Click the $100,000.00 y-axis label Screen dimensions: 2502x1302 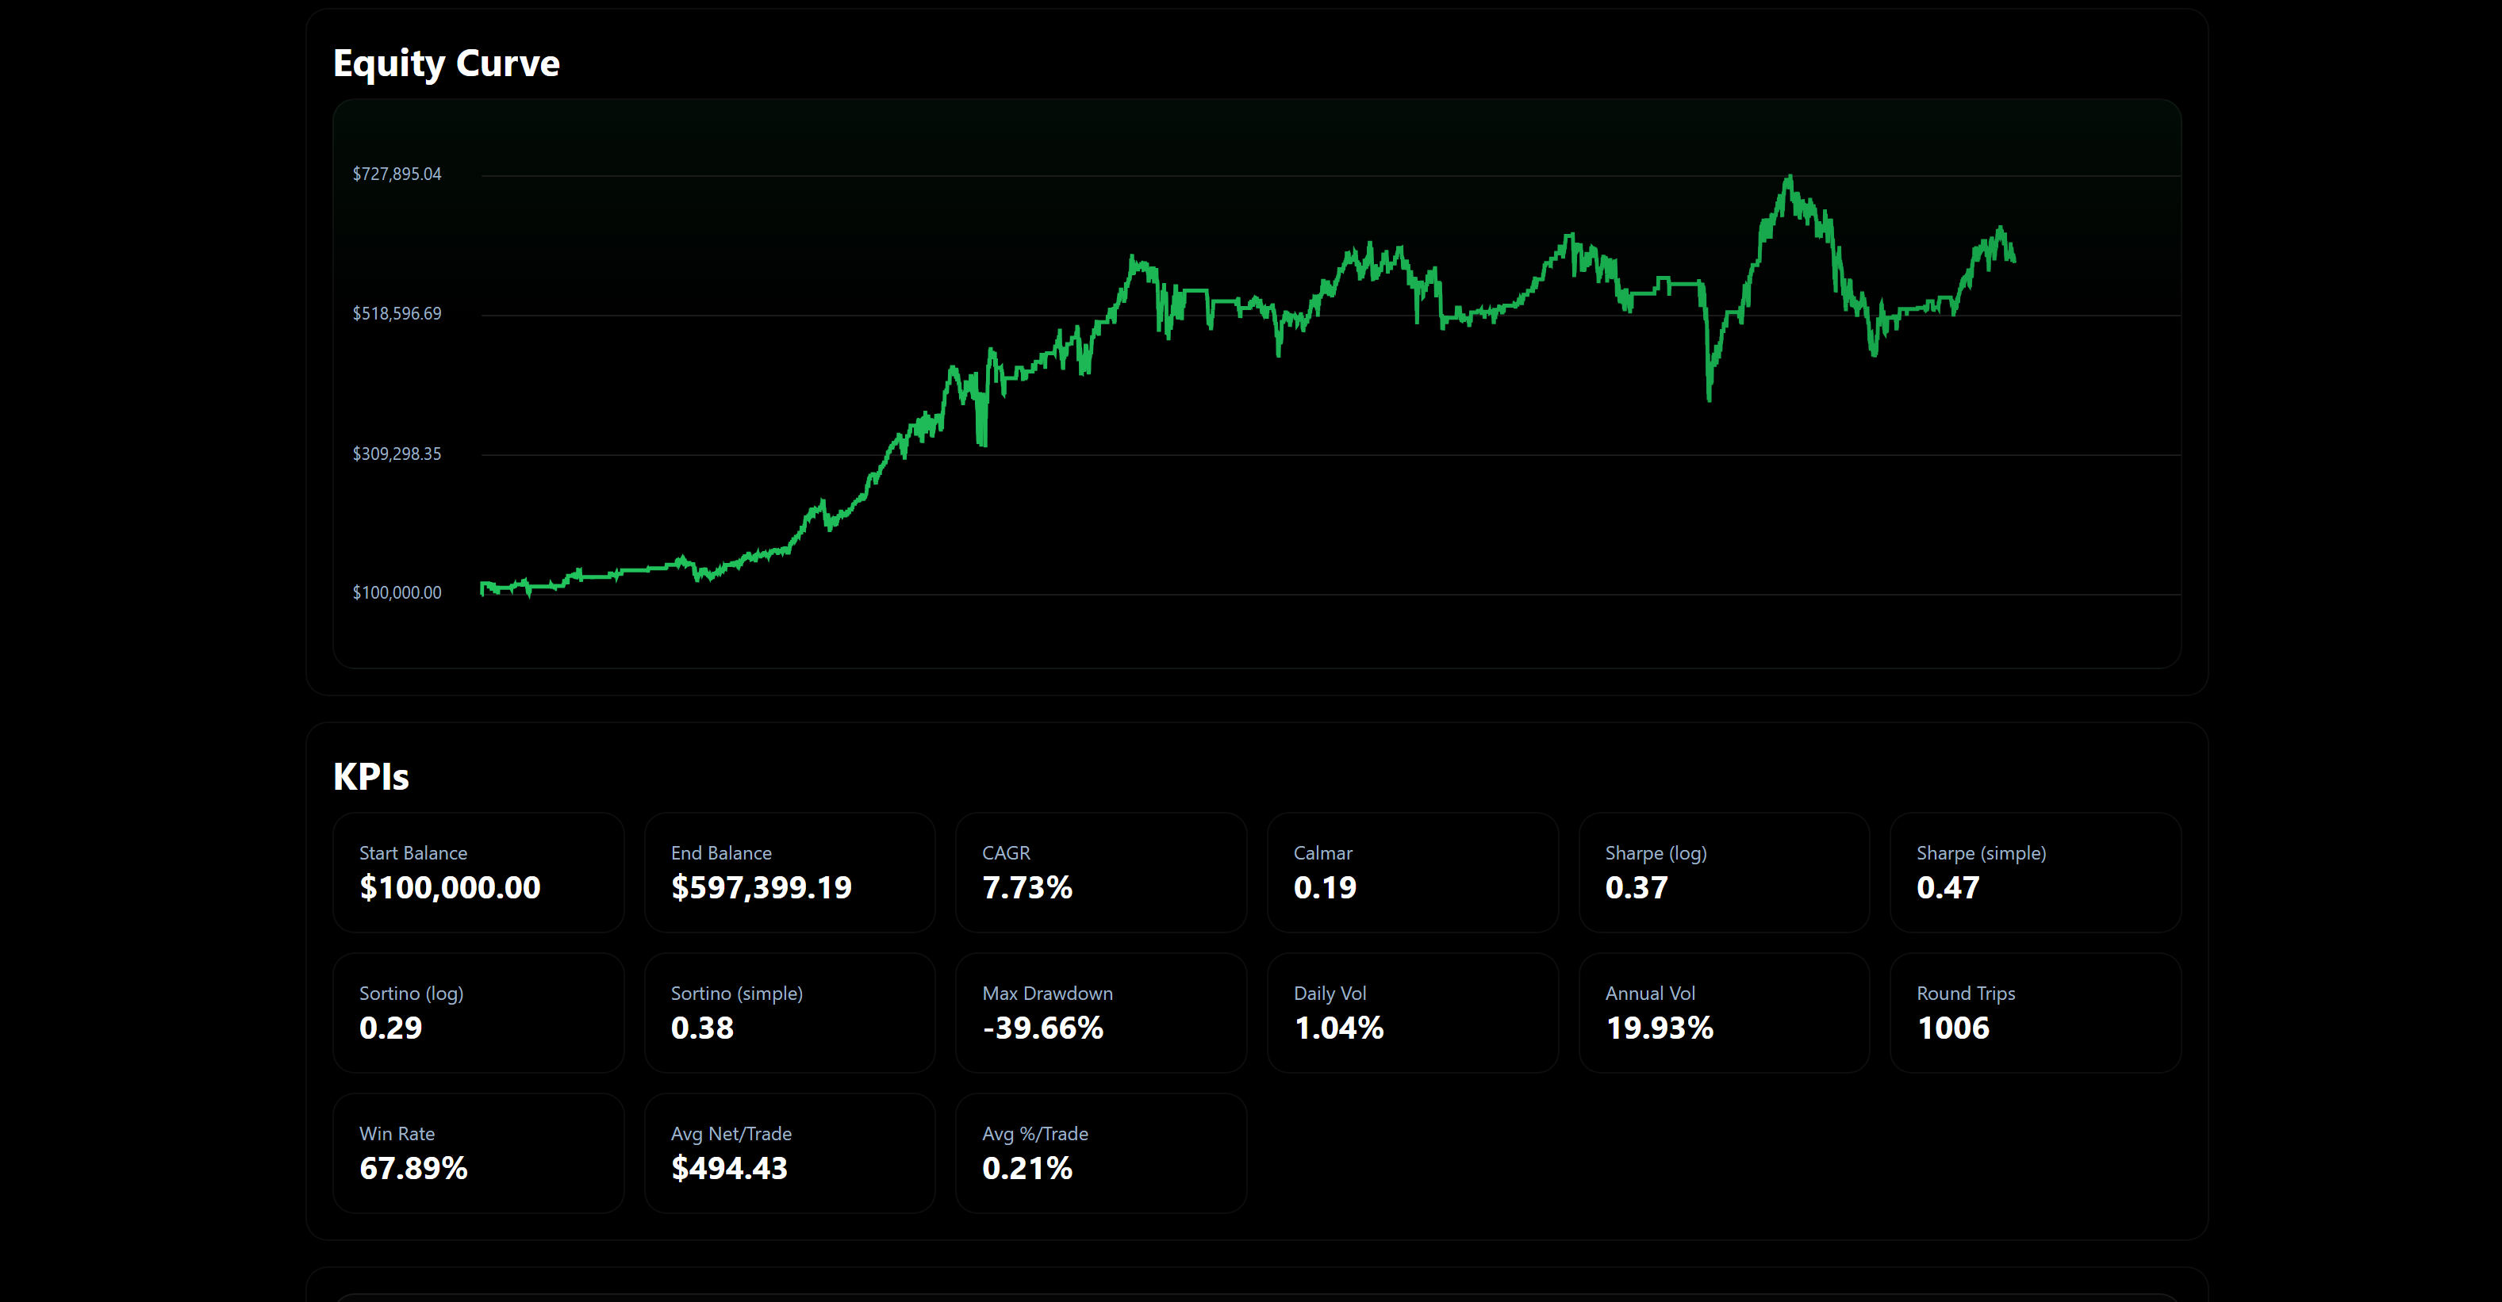pos(397,592)
